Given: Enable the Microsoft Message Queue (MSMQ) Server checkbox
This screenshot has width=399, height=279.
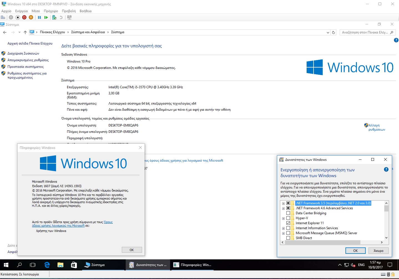Looking at the screenshot, I should point(288,233).
